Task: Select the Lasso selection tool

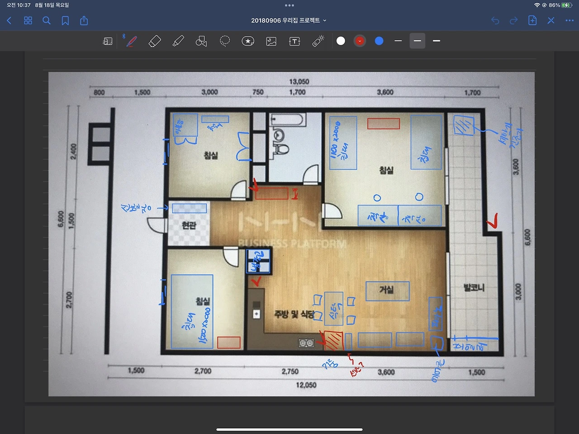Action: tap(225, 41)
